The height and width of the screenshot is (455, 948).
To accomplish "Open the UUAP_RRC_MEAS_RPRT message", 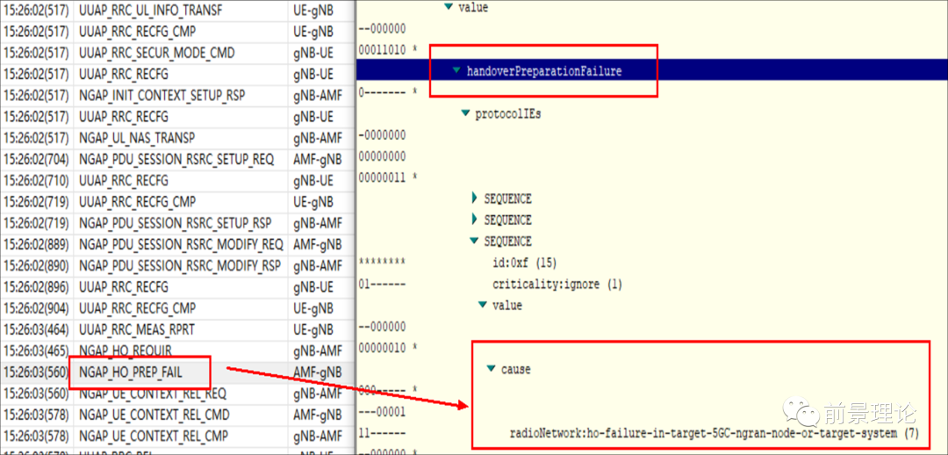I will coord(136,329).
